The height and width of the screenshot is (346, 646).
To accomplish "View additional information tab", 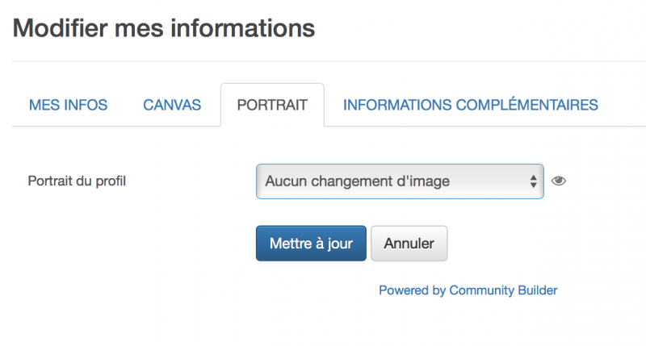I will coord(470,105).
